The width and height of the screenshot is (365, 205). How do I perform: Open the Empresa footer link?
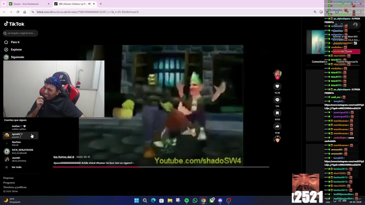point(8,178)
